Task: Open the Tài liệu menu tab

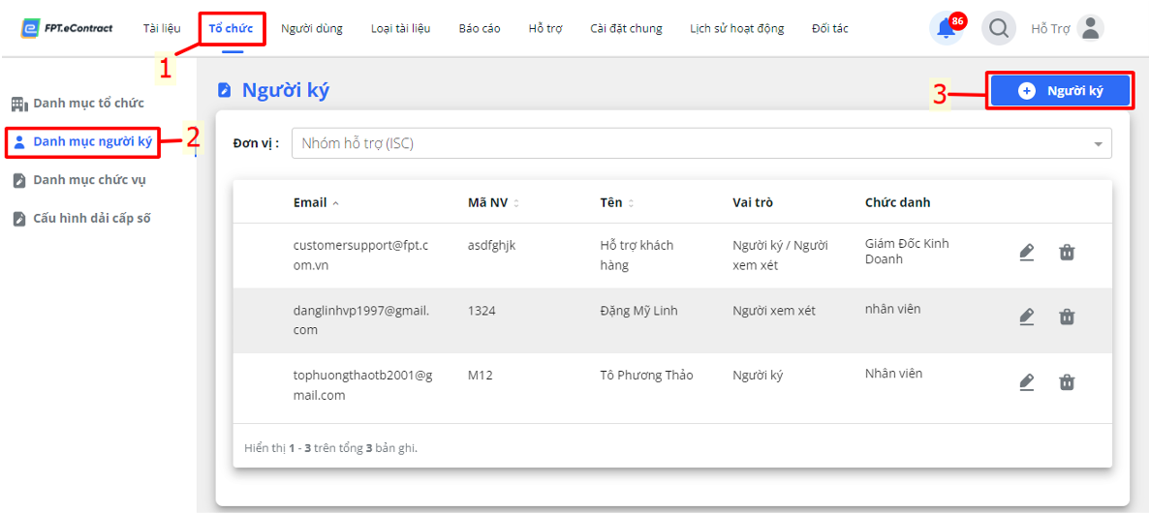Action: coord(162,29)
